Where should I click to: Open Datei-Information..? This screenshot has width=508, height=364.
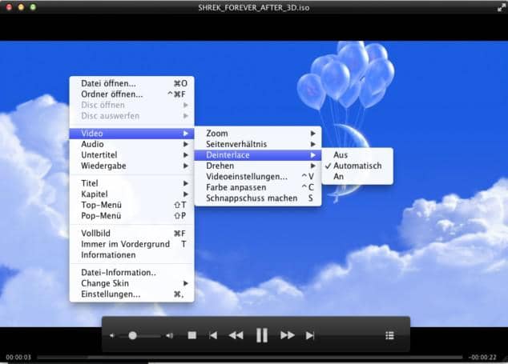click(132, 273)
